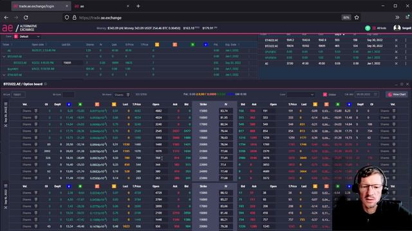Show more browser toolbar tools
Viewport: 412px width, 231px height.
coord(397,17)
